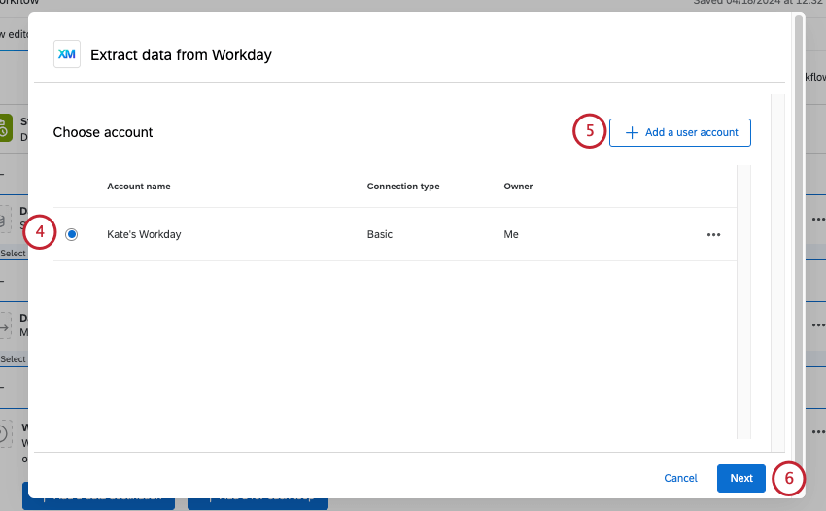Click the plus icon in Add a user account
This screenshot has width=826, height=511.
coord(632,133)
